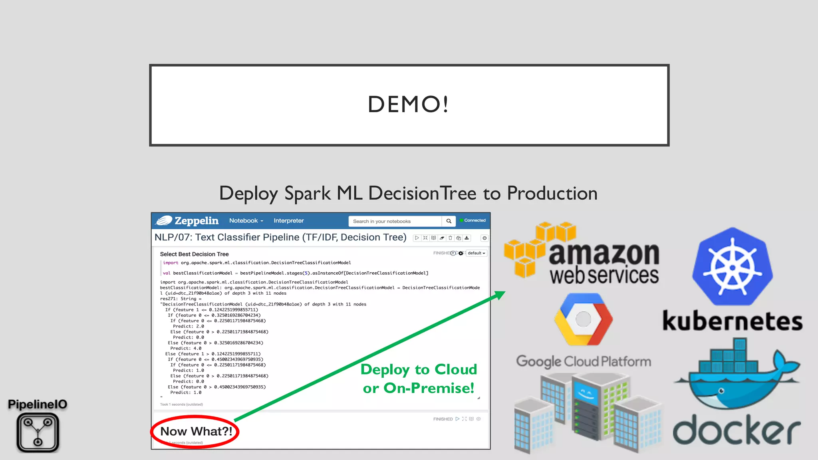Click the 'Deploy Spark ML DecisionTree to Production' heading
818x460 pixels.
pyautogui.click(x=408, y=194)
